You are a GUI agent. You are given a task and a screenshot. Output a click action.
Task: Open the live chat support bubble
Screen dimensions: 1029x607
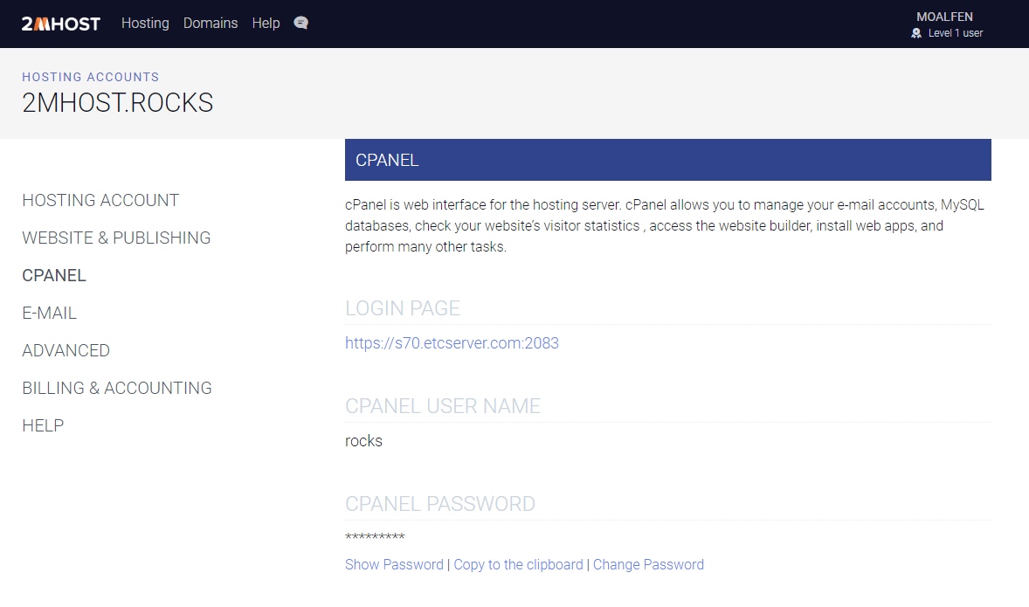[300, 23]
